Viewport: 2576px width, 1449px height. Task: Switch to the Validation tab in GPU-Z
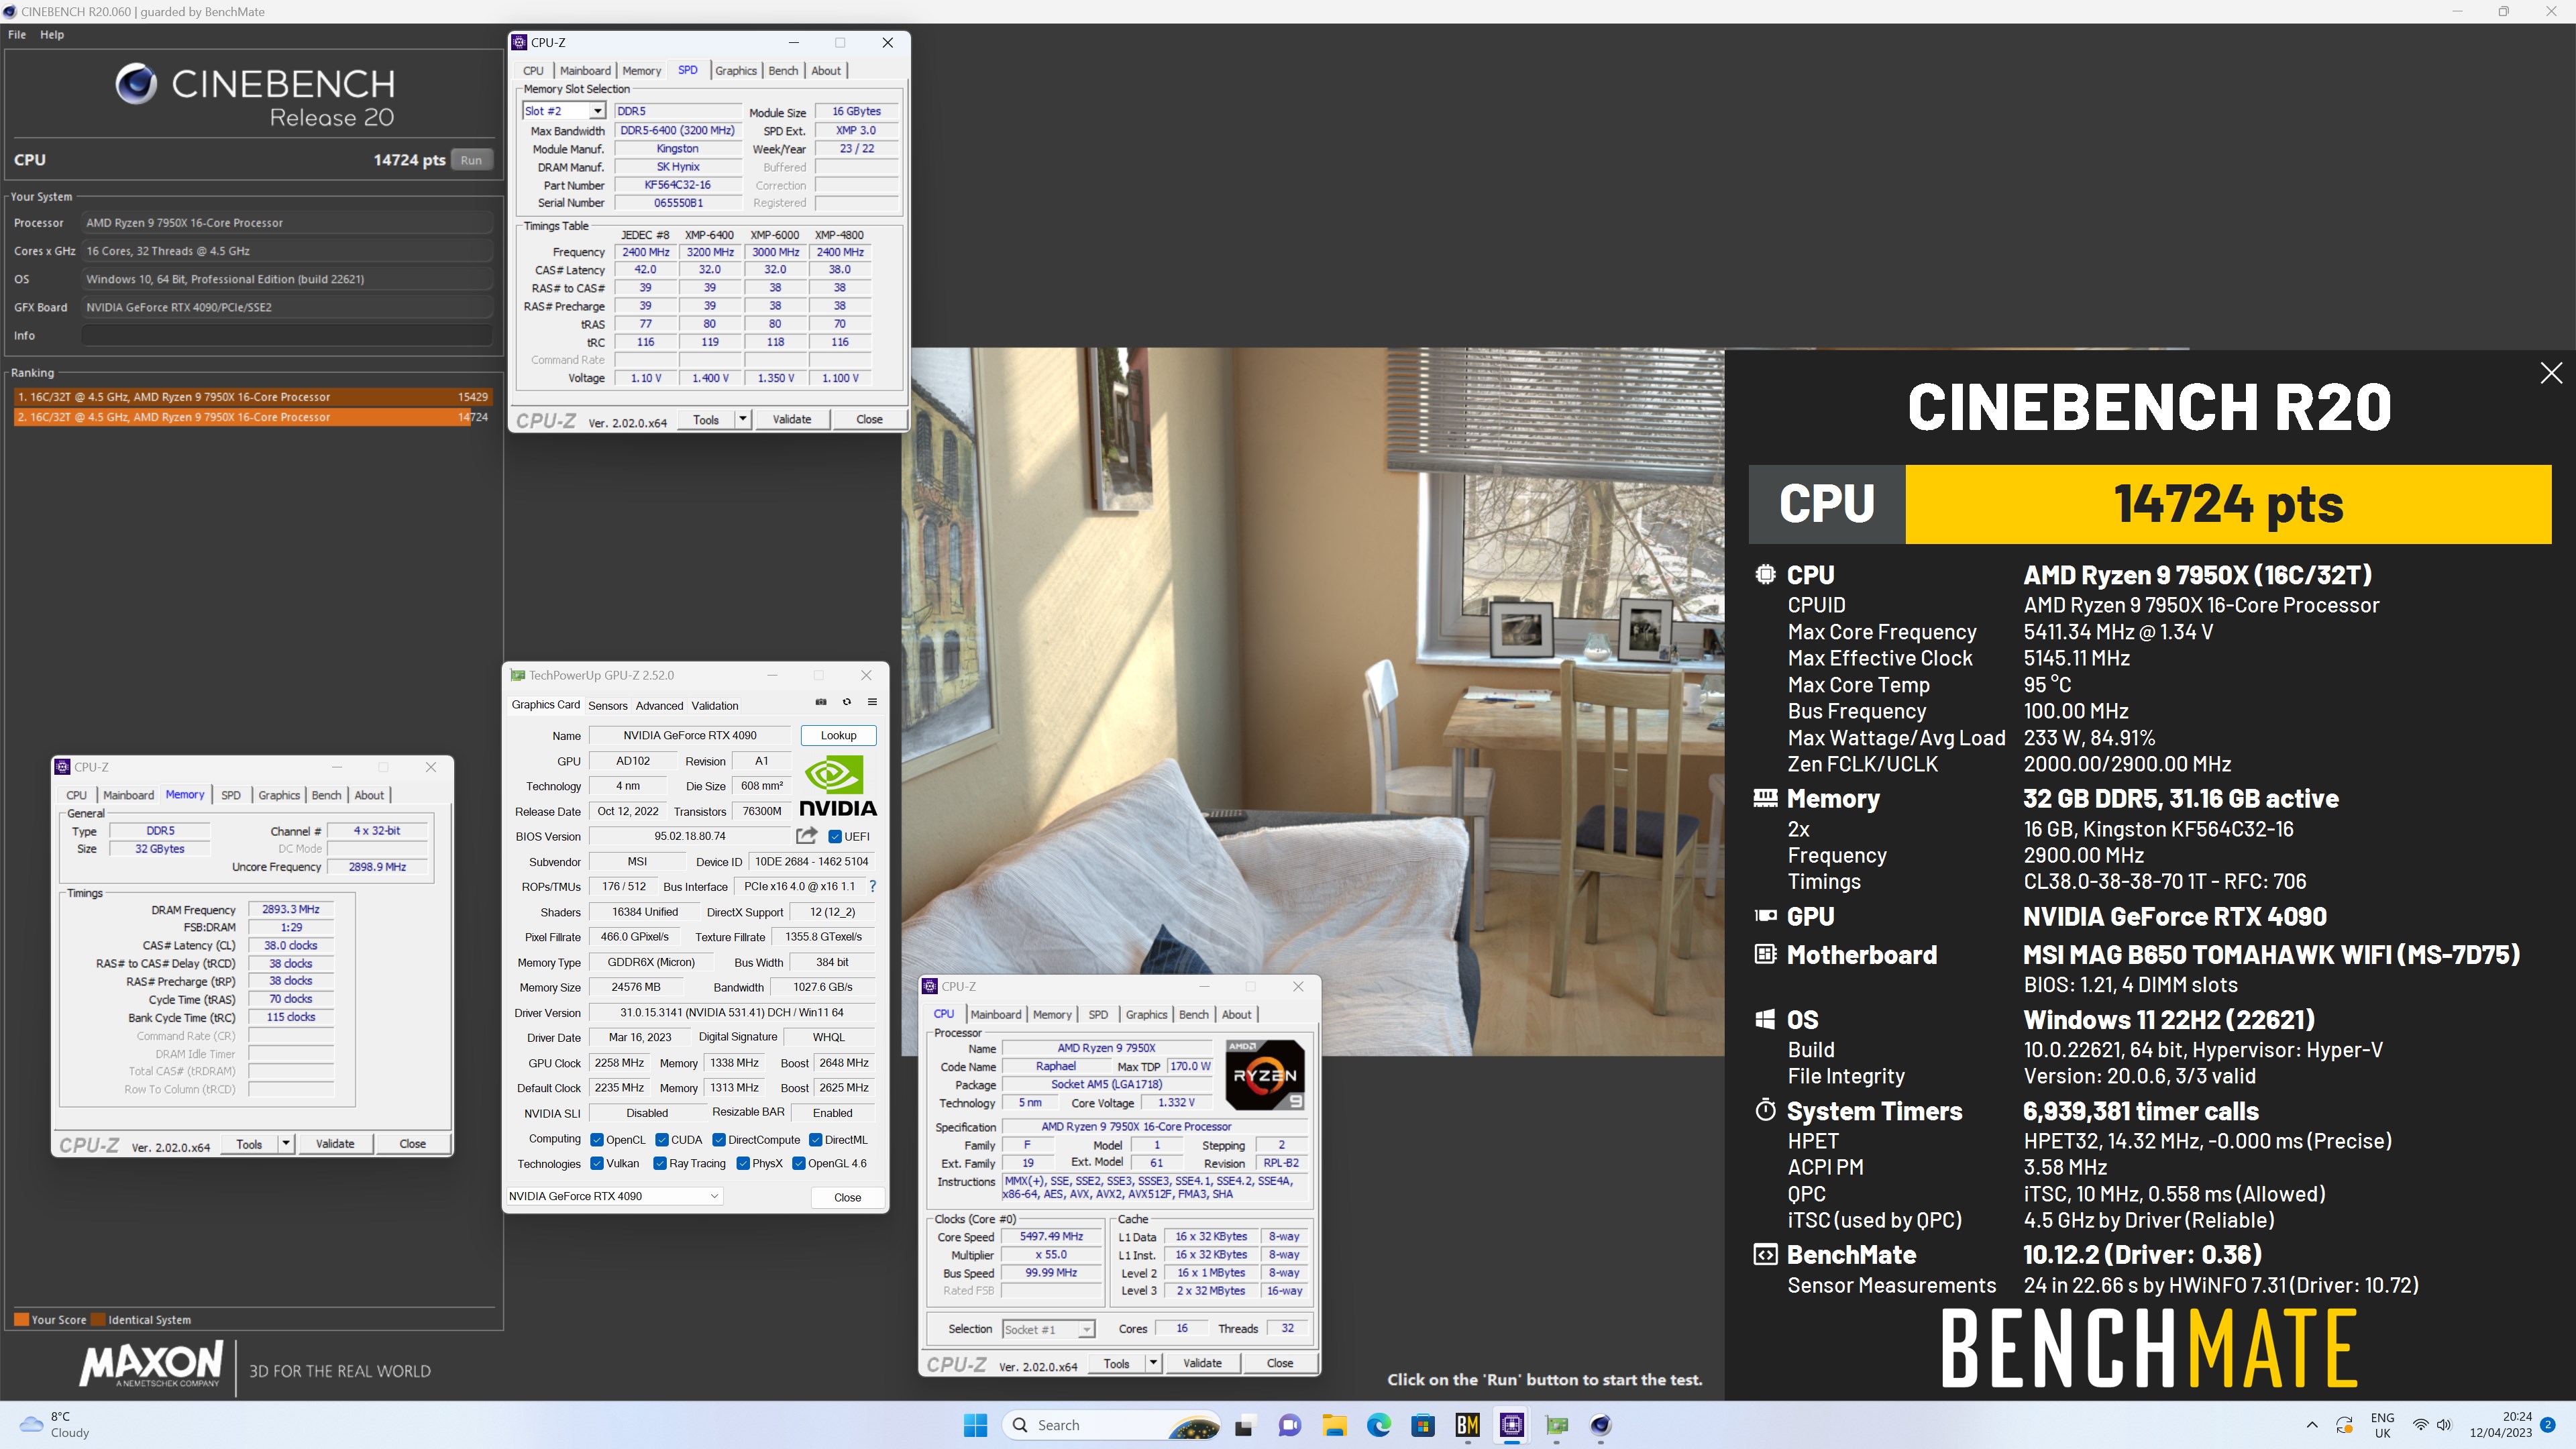pos(715,706)
